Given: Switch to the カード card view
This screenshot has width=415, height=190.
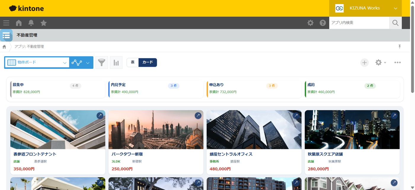Looking at the screenshot, I should click(x=148, y=62).
